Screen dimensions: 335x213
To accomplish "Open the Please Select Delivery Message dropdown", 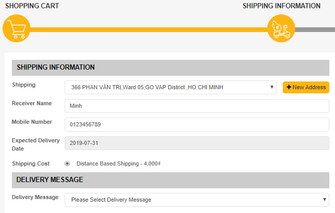I will pyautogui.click(x=197, y=200).
